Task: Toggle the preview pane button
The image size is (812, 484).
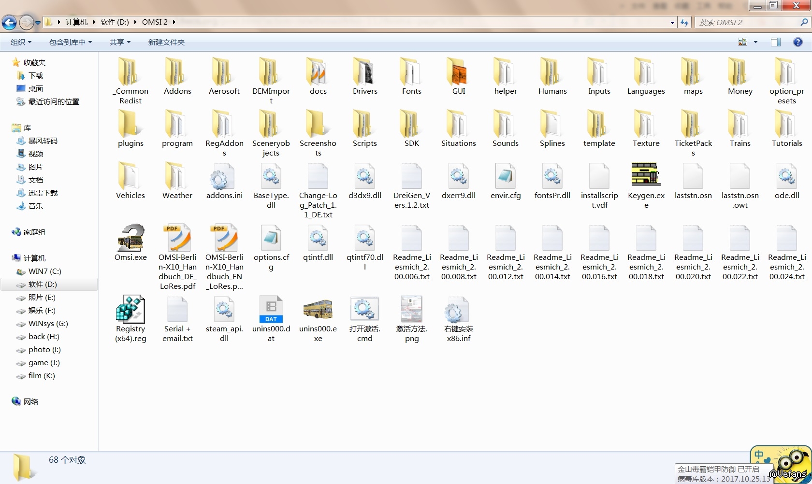Action: [x=775, y=42]
